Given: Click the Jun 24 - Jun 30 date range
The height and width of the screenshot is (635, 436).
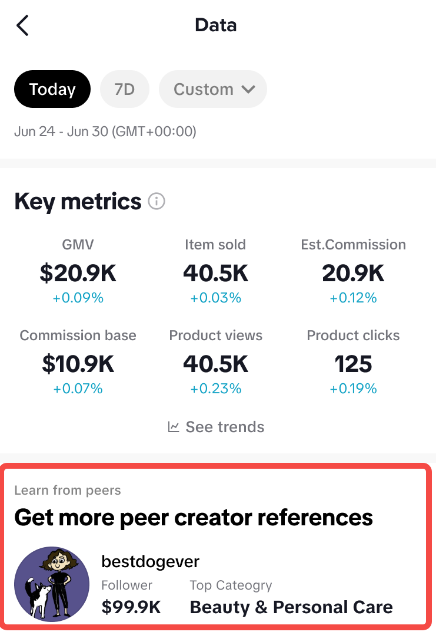Looking at the screenshot, I should coord(105,131).
